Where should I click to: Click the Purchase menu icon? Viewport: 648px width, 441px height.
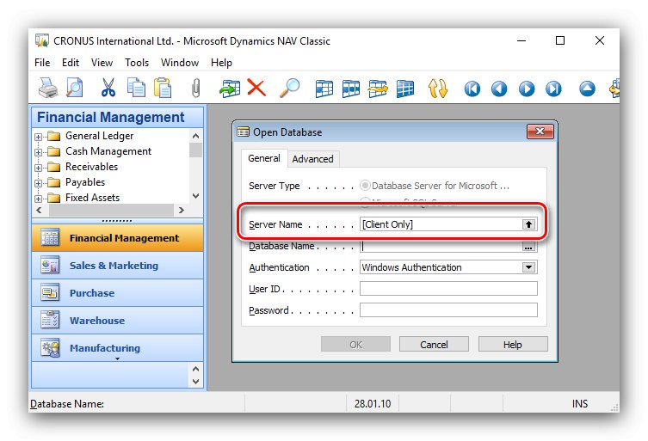pyautogui.click(x=50, y=293)
